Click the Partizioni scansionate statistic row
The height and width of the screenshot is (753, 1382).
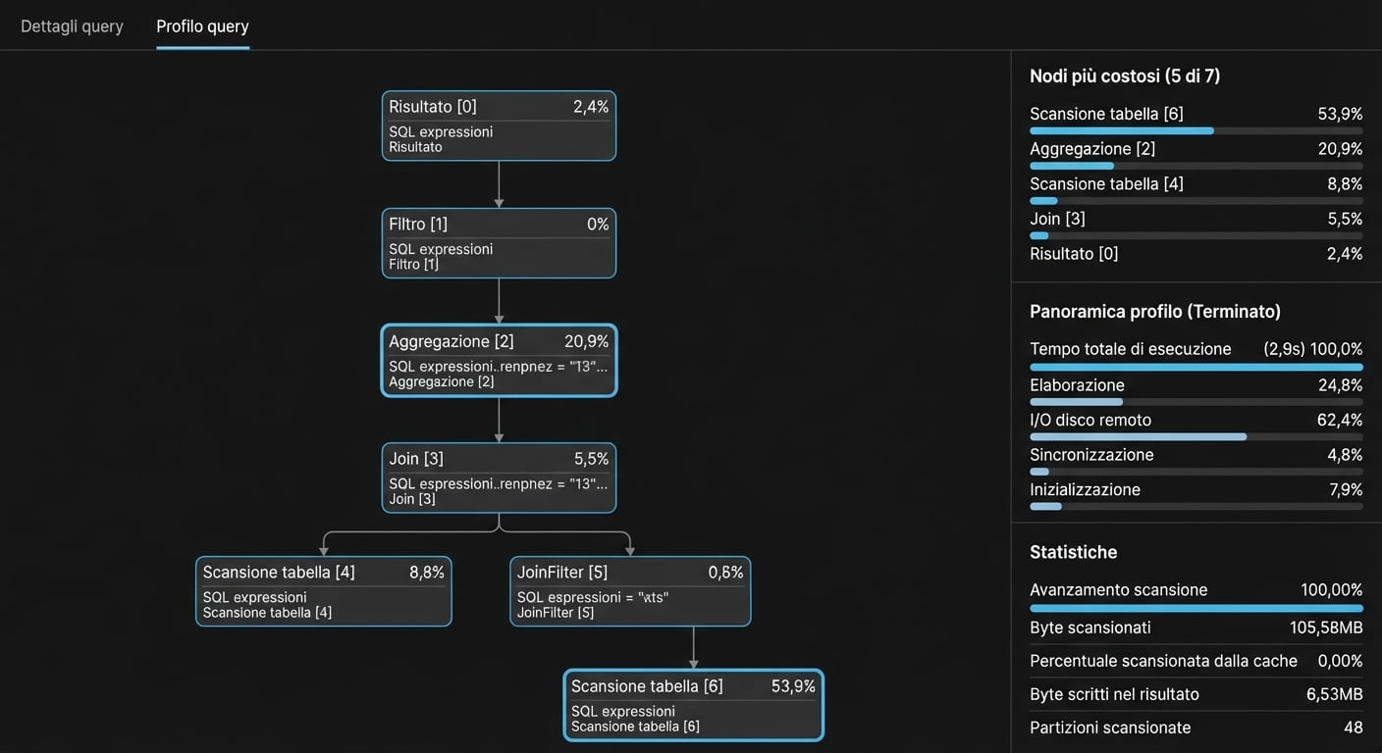coord(1196,728)
